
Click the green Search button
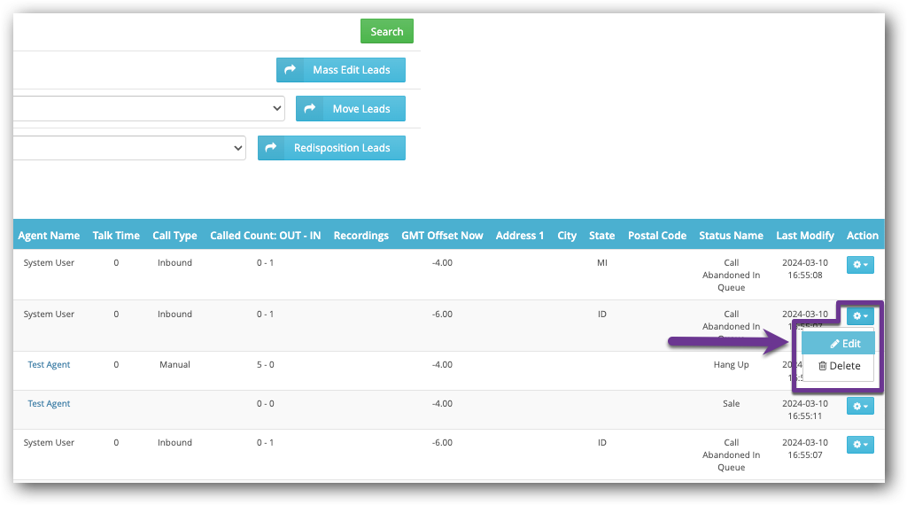387,31
